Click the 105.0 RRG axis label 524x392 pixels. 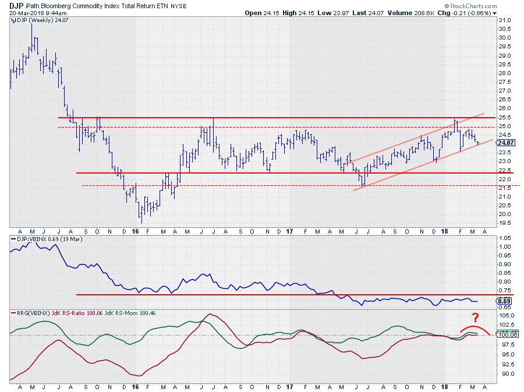click(506, 316)
